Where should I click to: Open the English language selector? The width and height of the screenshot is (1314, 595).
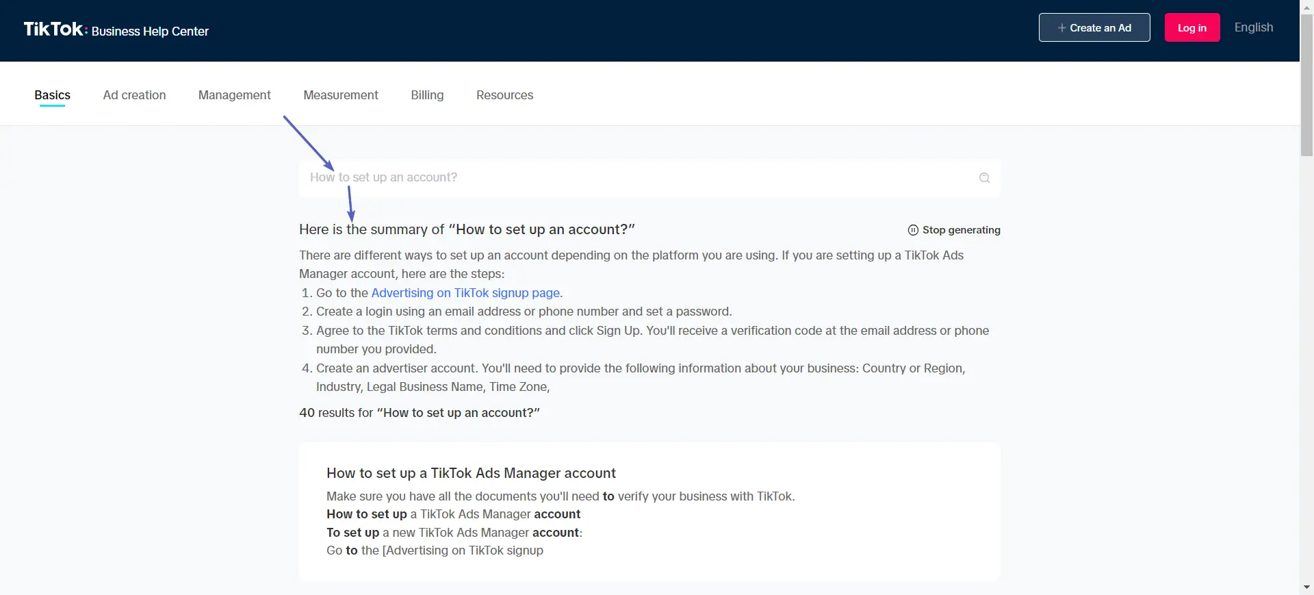(1254, 27)
